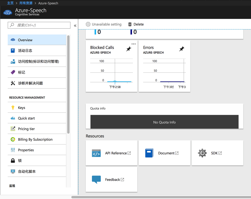Go to 主页 breadcrumb link
251x199 pixels.
(10, 3)
